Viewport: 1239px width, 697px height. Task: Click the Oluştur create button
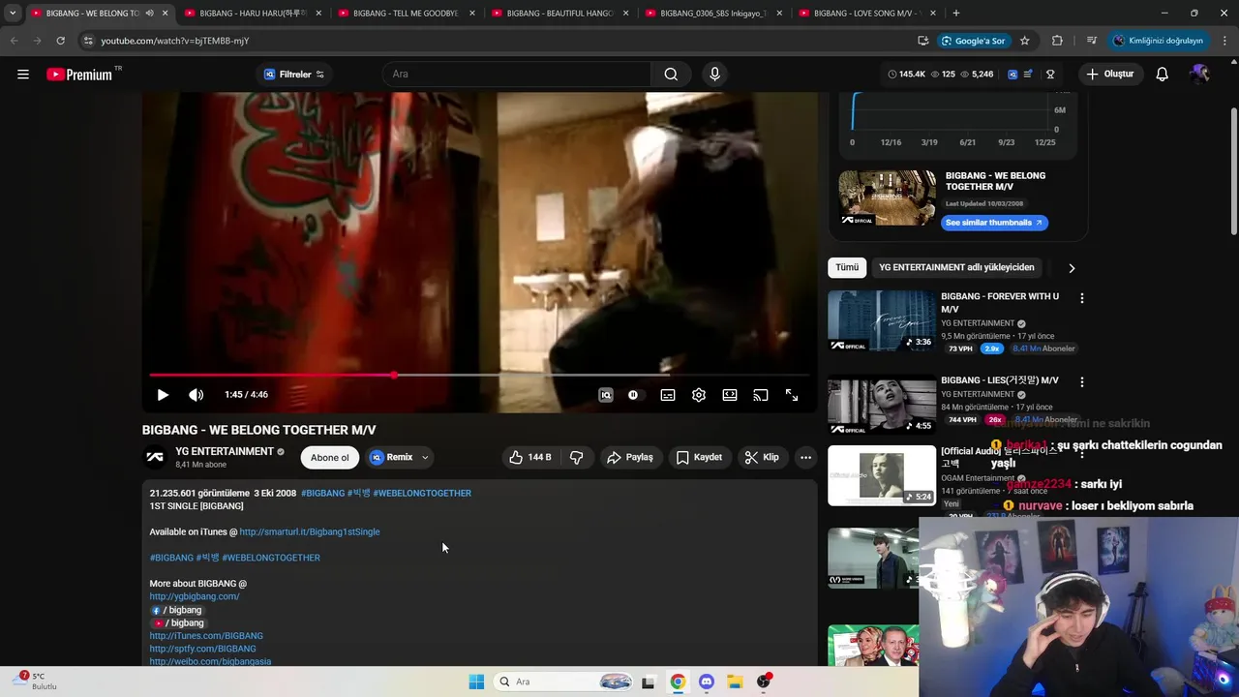[1109, 75]
